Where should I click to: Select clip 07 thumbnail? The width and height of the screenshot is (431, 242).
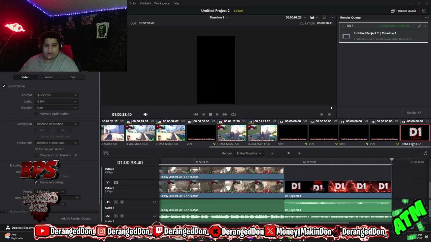tap(140, 133)
